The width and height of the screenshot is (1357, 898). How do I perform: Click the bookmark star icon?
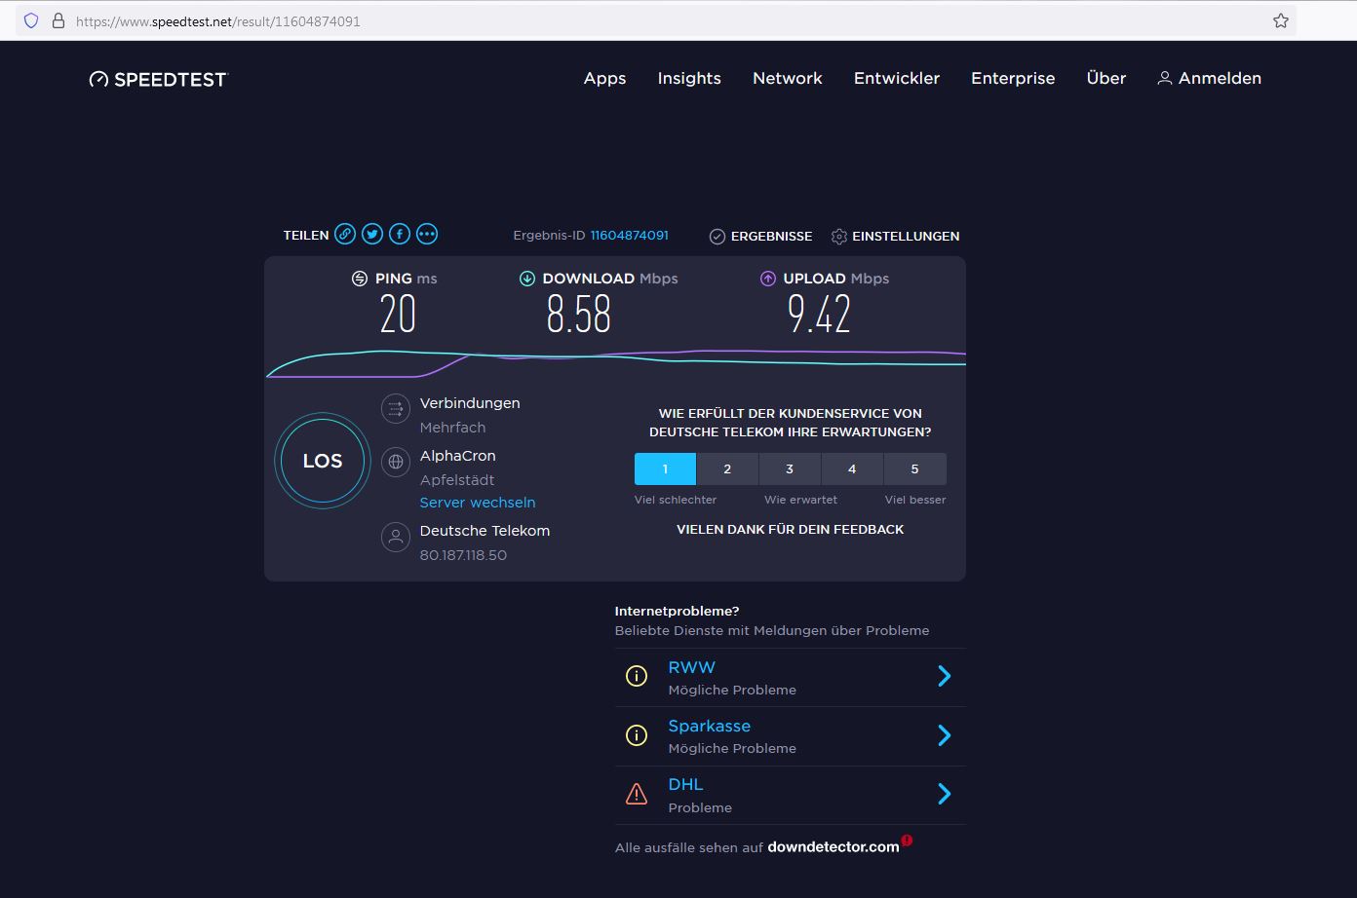(x=1281, y=20)
